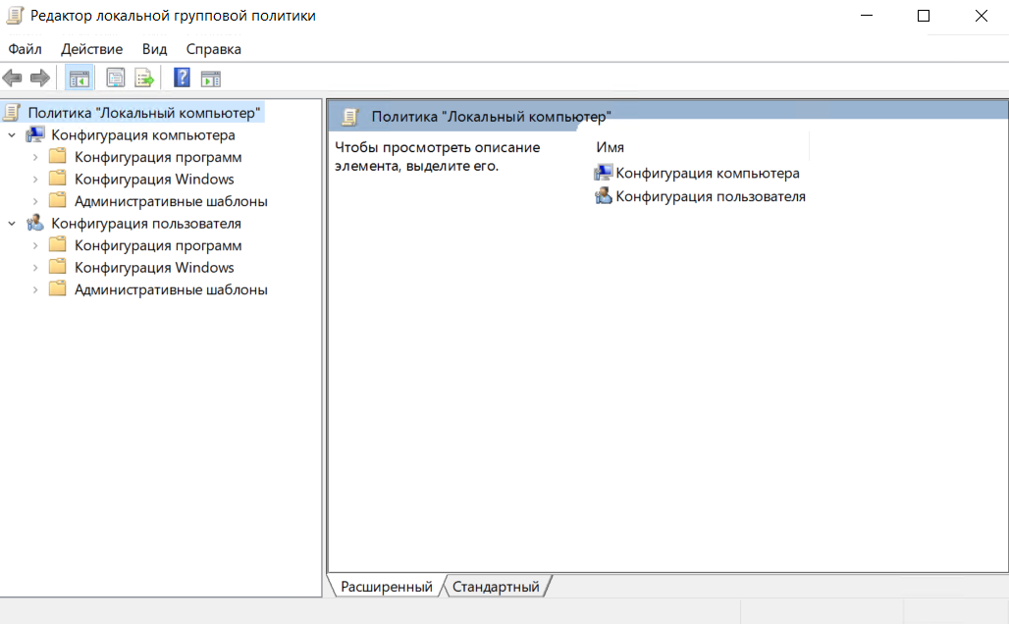Select Конфигурация компьютера icon in right pane
This screenshot has width=1009, height=624.
[x=603, y=174]
